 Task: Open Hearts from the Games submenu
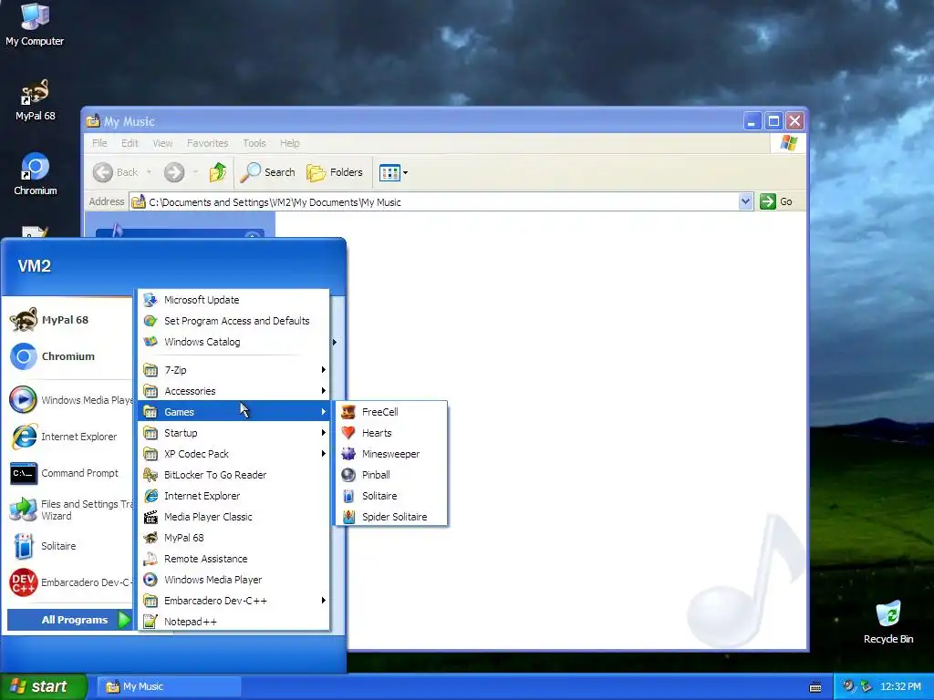[390, 433]
